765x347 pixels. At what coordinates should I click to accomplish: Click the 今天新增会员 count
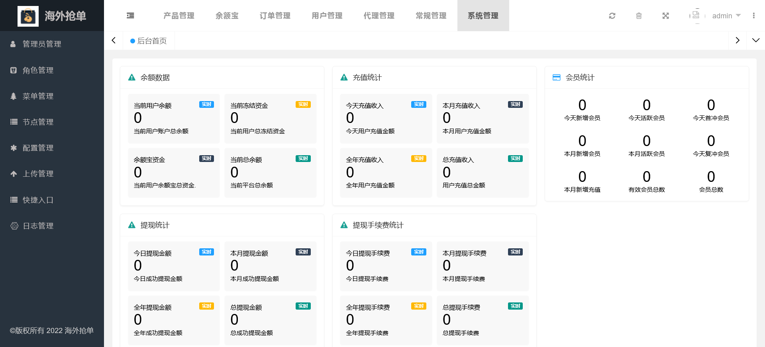click(582, 105)
